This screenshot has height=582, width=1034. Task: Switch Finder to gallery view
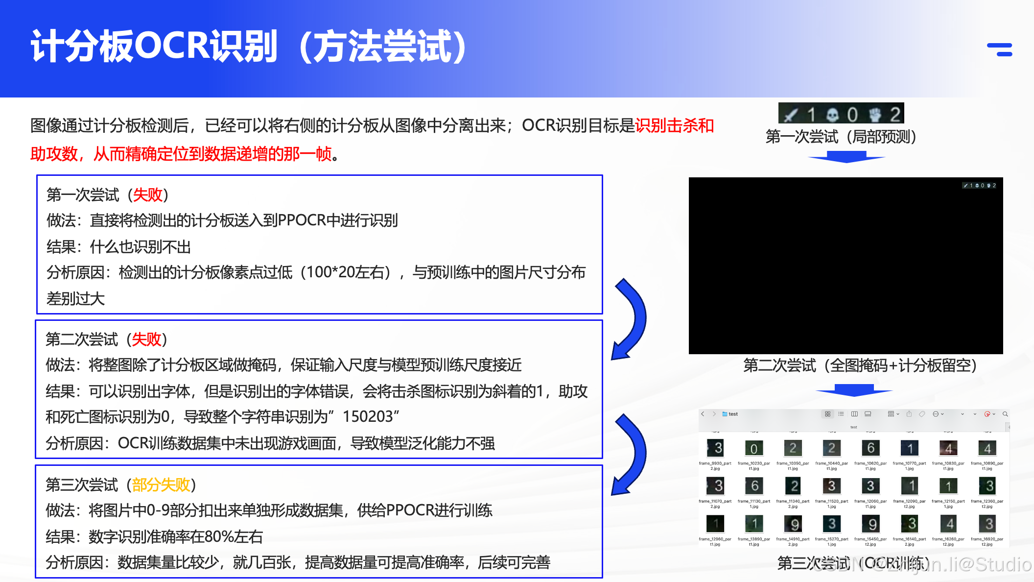click(868, 414)
